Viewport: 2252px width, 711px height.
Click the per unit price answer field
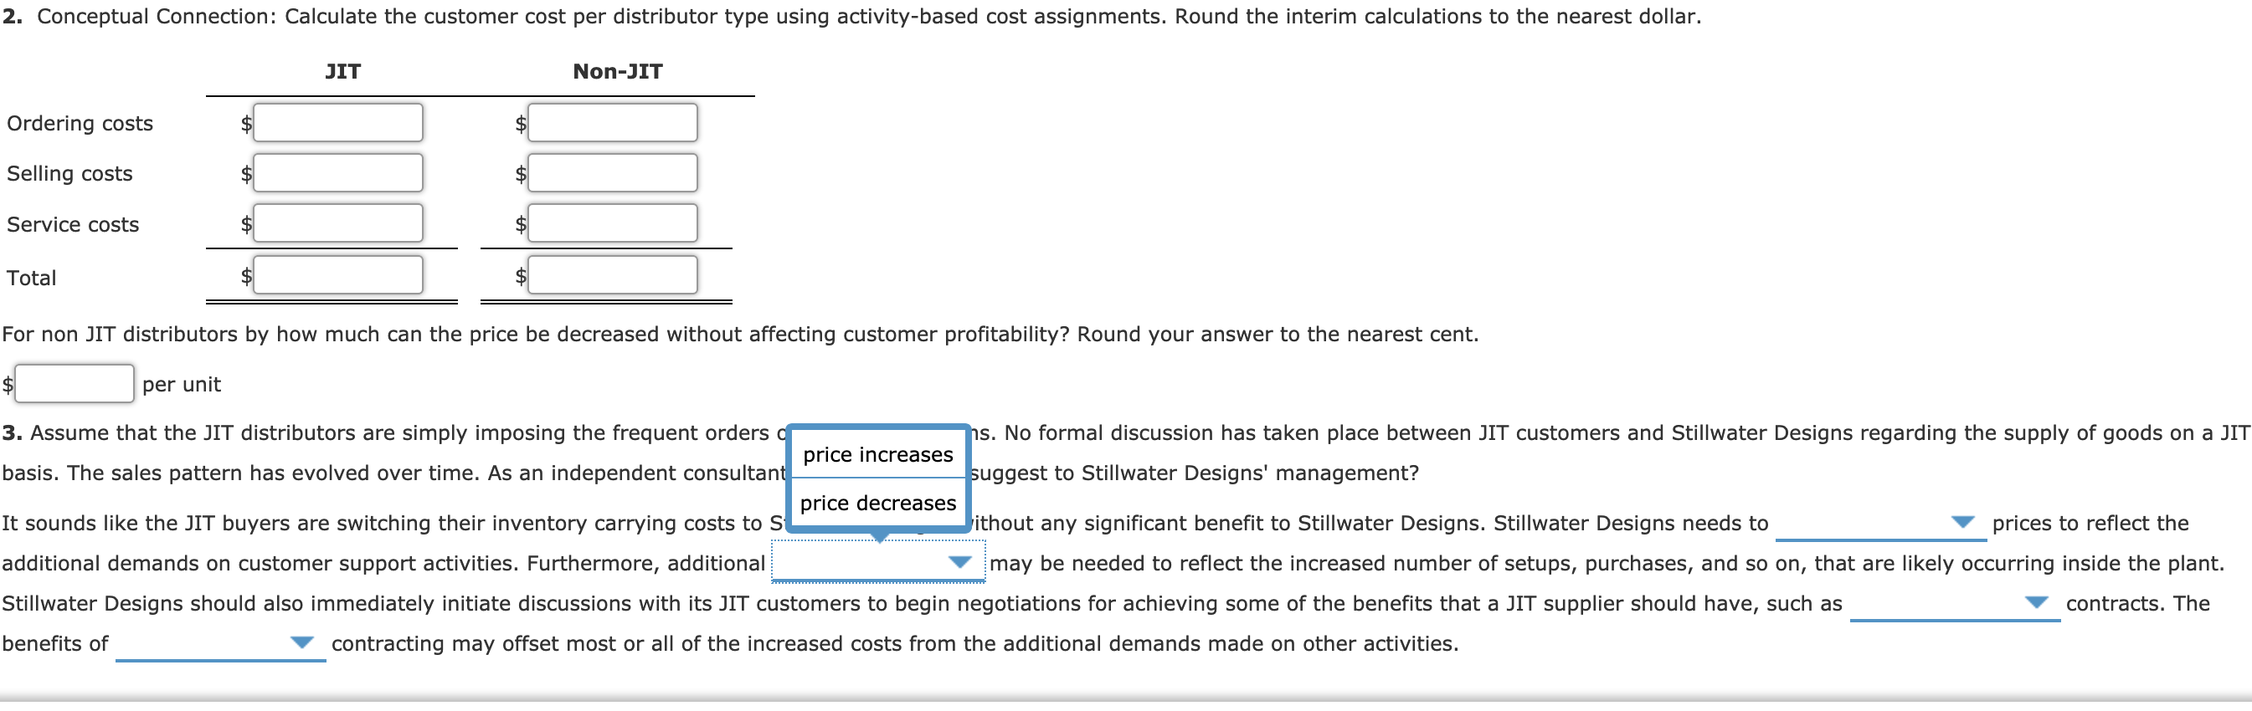tap(73, 382)
